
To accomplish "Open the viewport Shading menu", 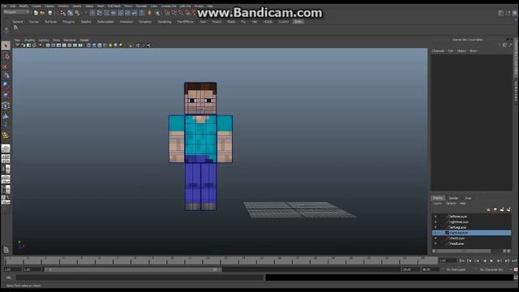I will click(29, 40).
